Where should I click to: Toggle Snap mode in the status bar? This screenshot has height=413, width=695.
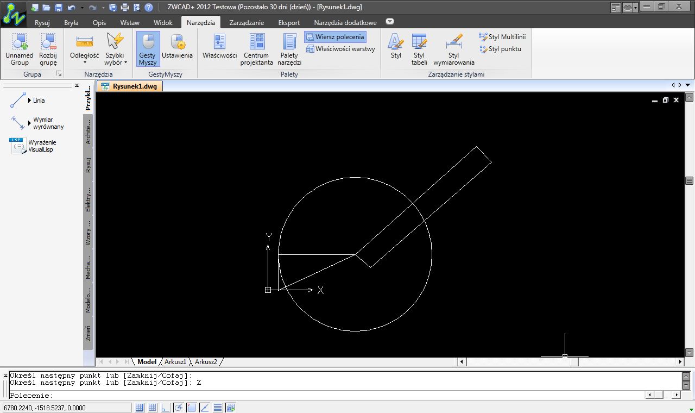point(140,408)
